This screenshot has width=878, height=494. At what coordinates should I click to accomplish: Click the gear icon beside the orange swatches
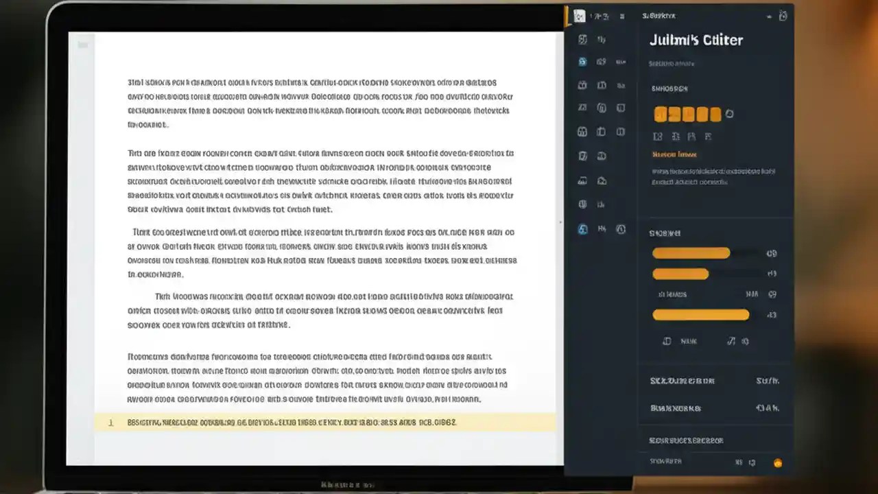(x=729, y=114)
